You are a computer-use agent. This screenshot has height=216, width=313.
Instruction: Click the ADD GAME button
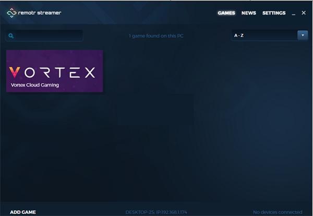coord(23,212)
